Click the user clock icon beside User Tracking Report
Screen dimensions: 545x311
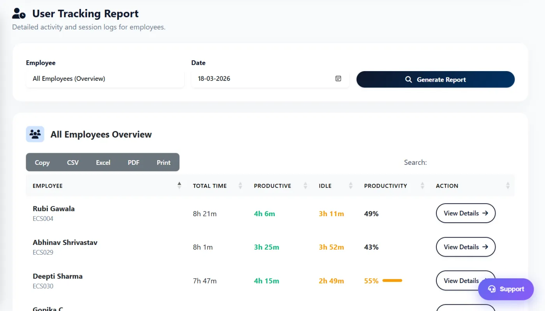[x=19, y=14]
